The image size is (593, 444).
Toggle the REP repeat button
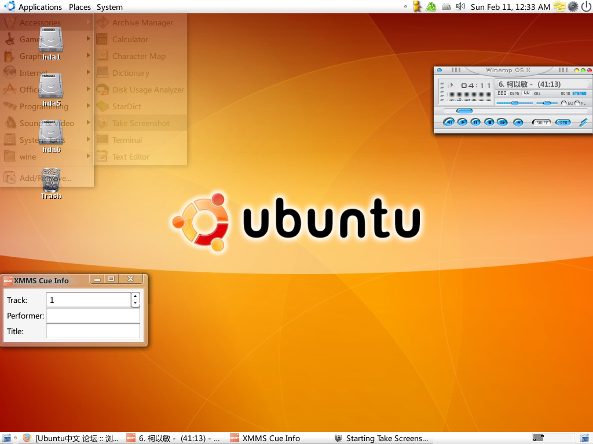click(x=563, y=123)
